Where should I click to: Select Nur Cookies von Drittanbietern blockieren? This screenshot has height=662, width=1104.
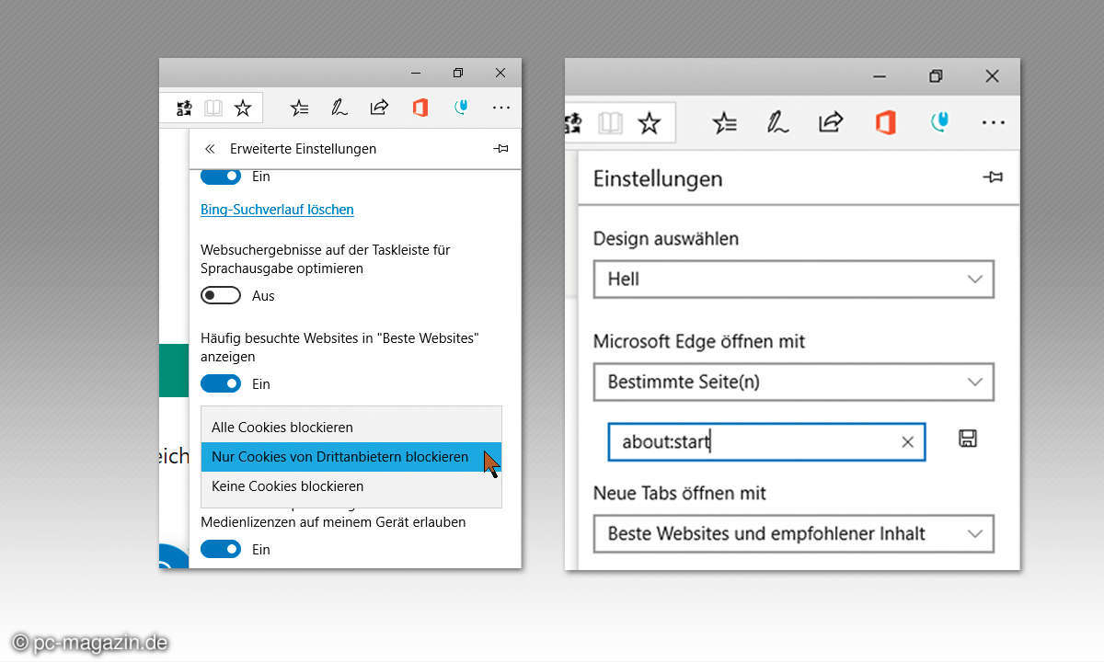coord(351,456)
